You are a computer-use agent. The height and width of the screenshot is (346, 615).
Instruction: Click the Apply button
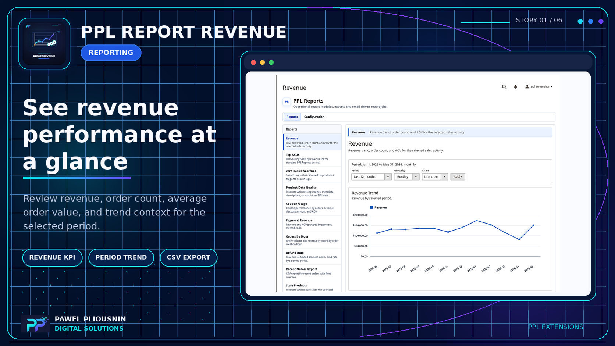[458, 177]
